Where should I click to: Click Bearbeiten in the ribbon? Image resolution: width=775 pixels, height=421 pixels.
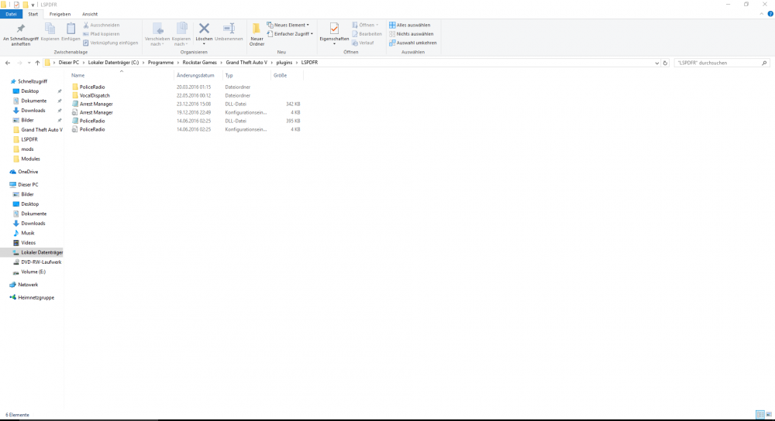[367, 33]
